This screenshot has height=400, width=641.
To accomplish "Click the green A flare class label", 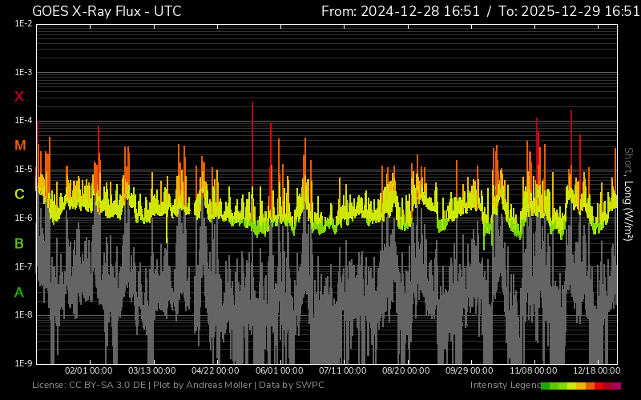I will pyautogui.click(x=19, y=293).
